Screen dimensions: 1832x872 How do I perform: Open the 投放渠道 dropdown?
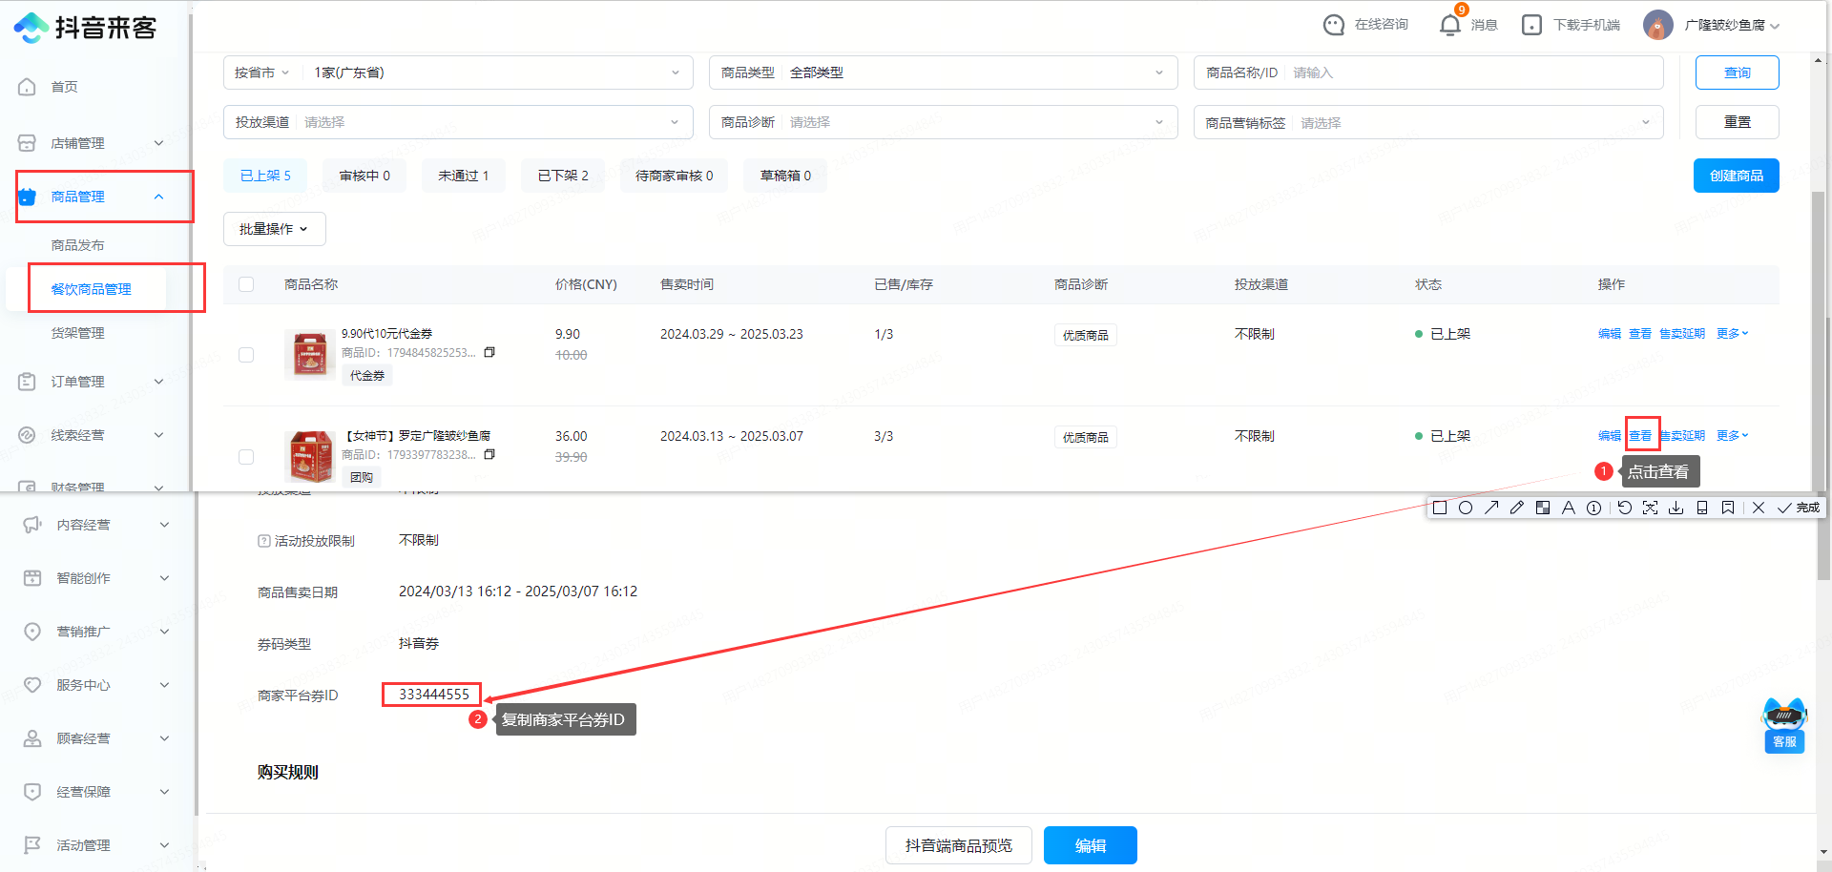[x=458, y=122]
